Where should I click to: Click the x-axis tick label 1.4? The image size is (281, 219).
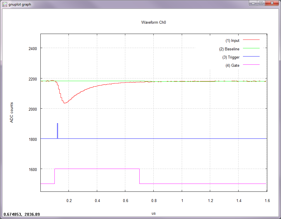[x=239, y=201]
